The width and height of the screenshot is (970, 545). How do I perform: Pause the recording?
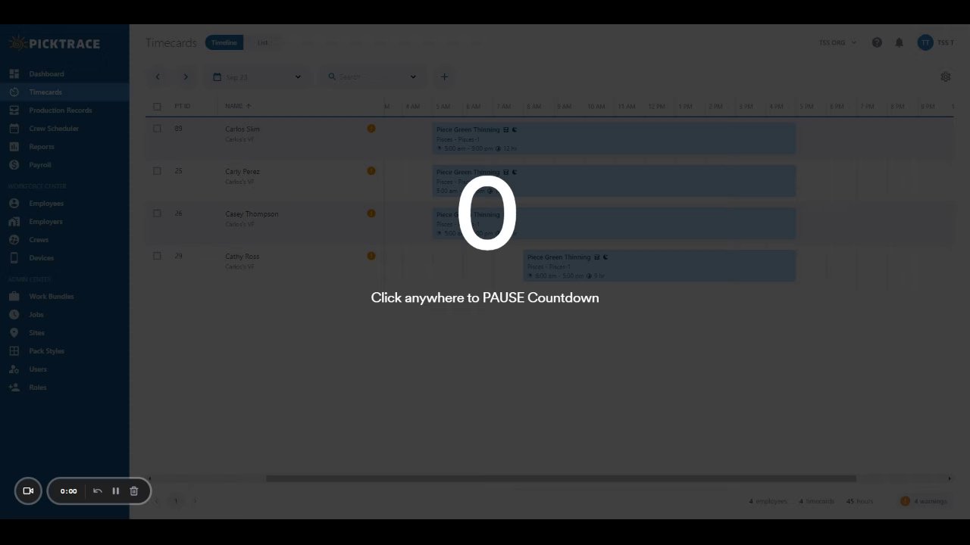[115, 490]
